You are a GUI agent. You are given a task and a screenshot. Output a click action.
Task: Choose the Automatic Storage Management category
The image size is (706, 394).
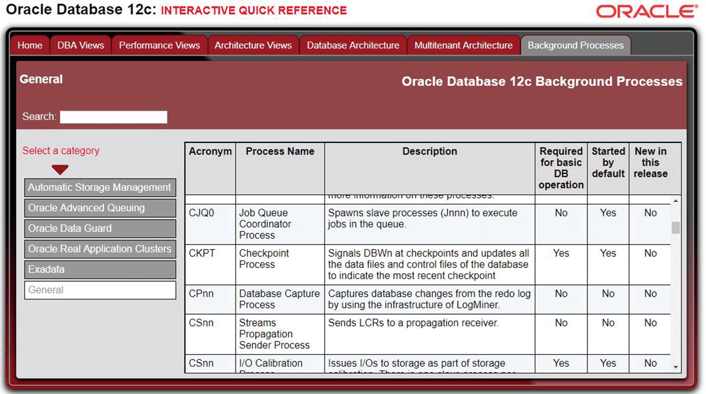click(100, 187)
